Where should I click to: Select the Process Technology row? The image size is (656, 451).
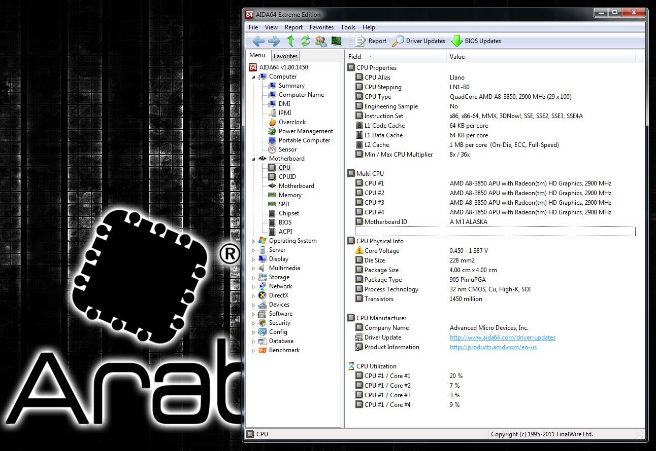pos(495,289)
